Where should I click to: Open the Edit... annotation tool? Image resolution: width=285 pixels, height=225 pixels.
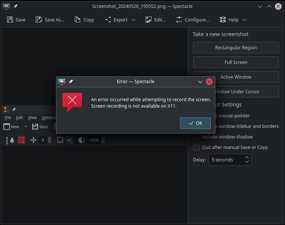coord(156,20)
